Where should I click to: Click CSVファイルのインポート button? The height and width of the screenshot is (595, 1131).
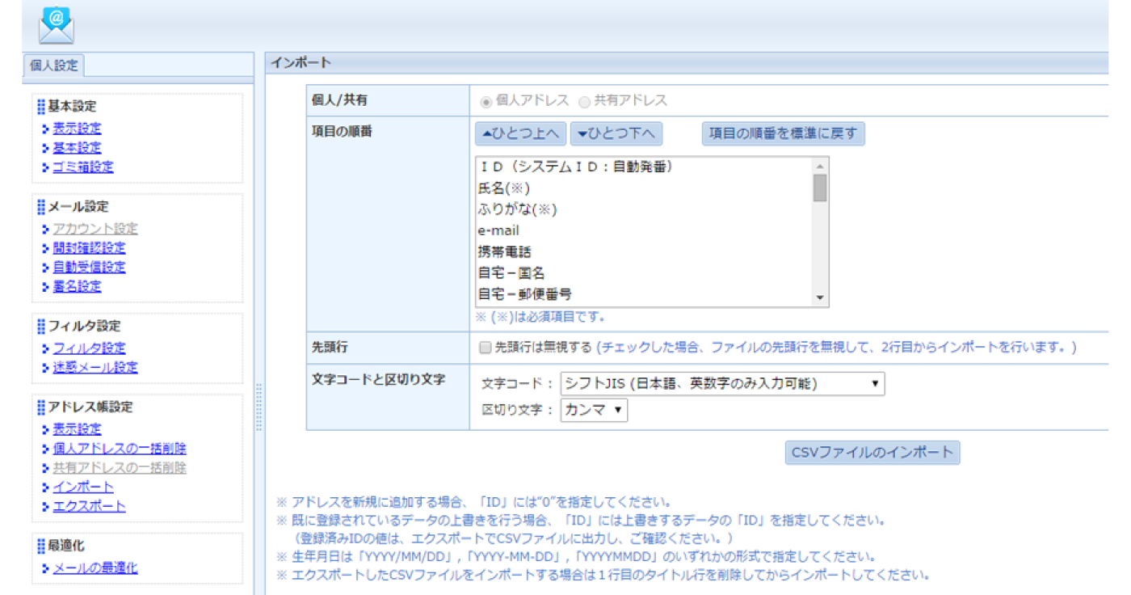coord(872,453)
